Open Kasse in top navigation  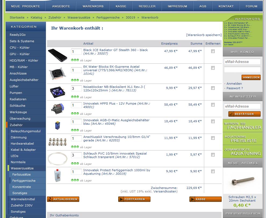[121, 6]
